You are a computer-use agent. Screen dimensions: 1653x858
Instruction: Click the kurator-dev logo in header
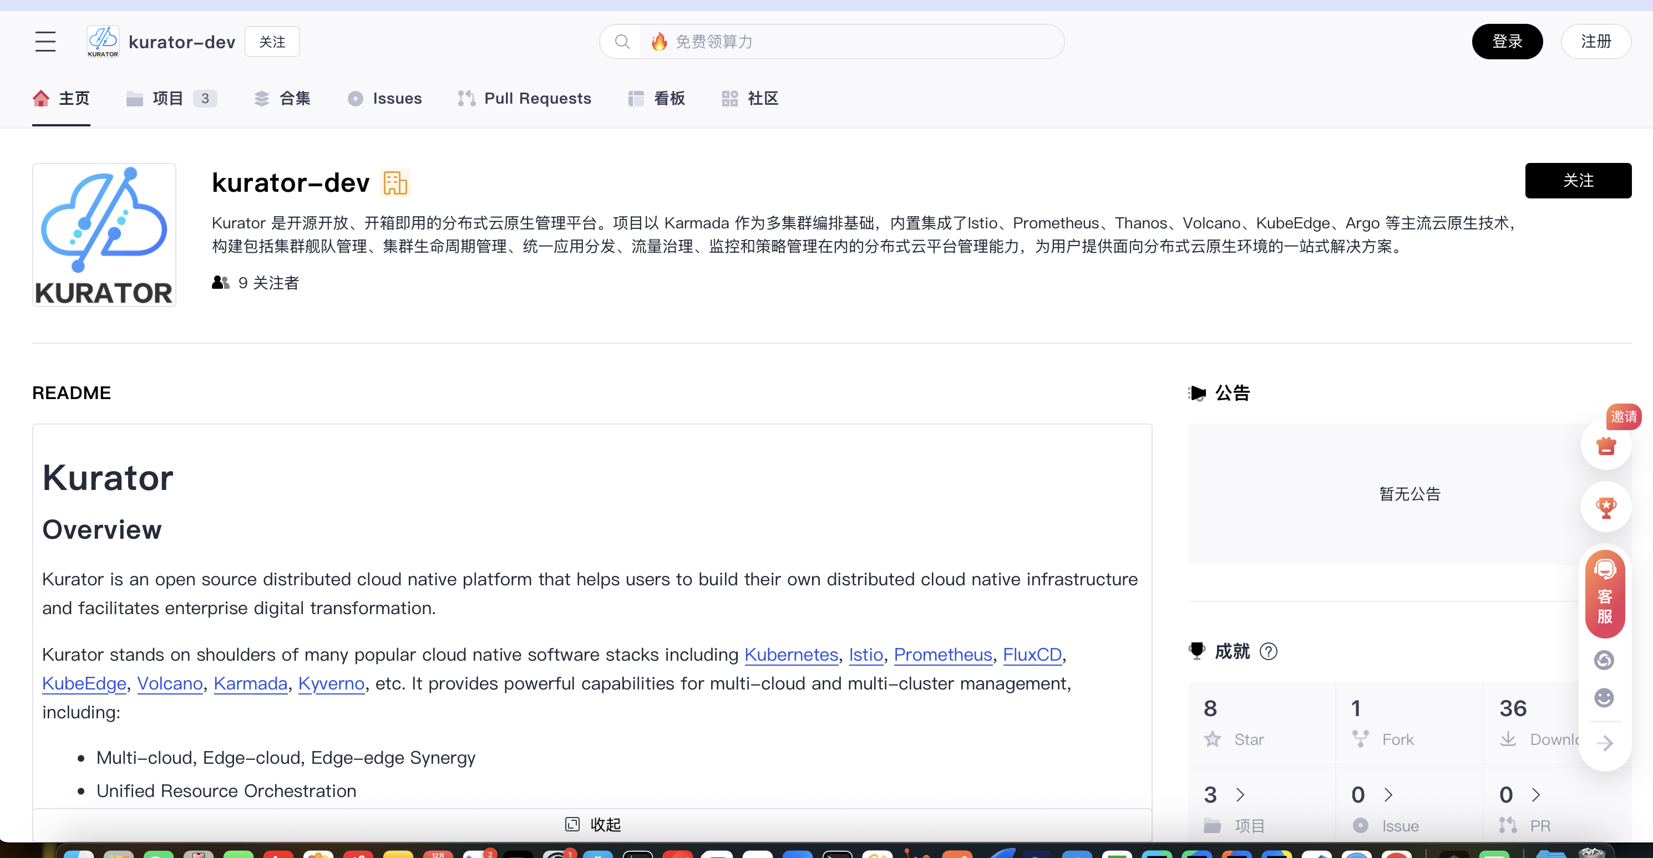pyautogui.click(x=103, y=42)
